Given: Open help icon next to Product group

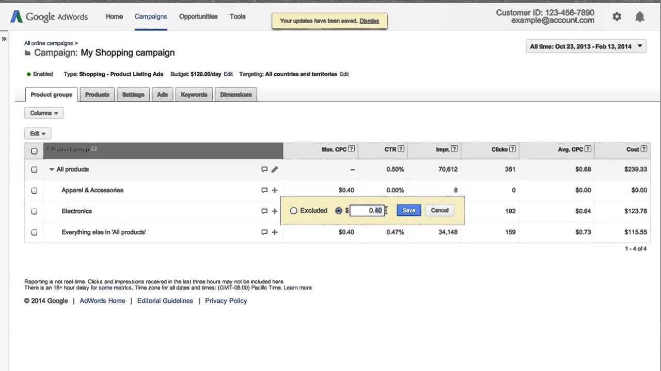Looking at the screenshot, I should click(x=94, y=149).
